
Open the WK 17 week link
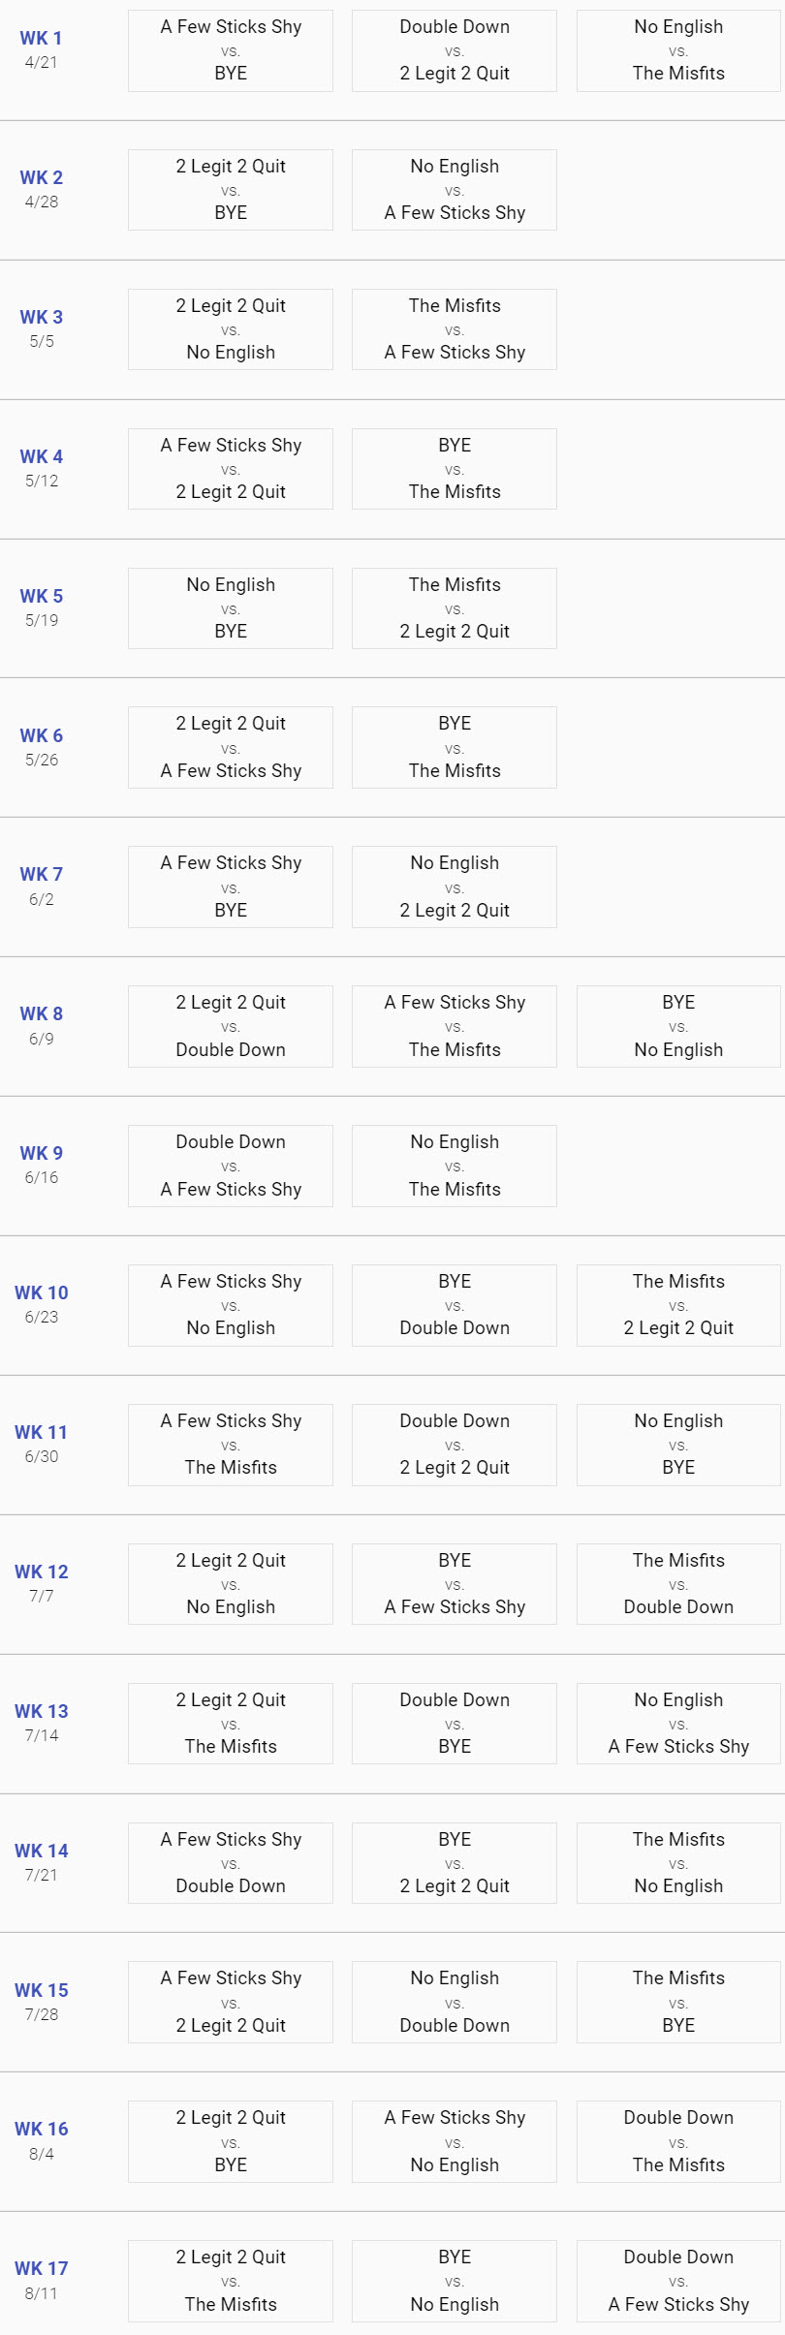tap(41, 2268)
